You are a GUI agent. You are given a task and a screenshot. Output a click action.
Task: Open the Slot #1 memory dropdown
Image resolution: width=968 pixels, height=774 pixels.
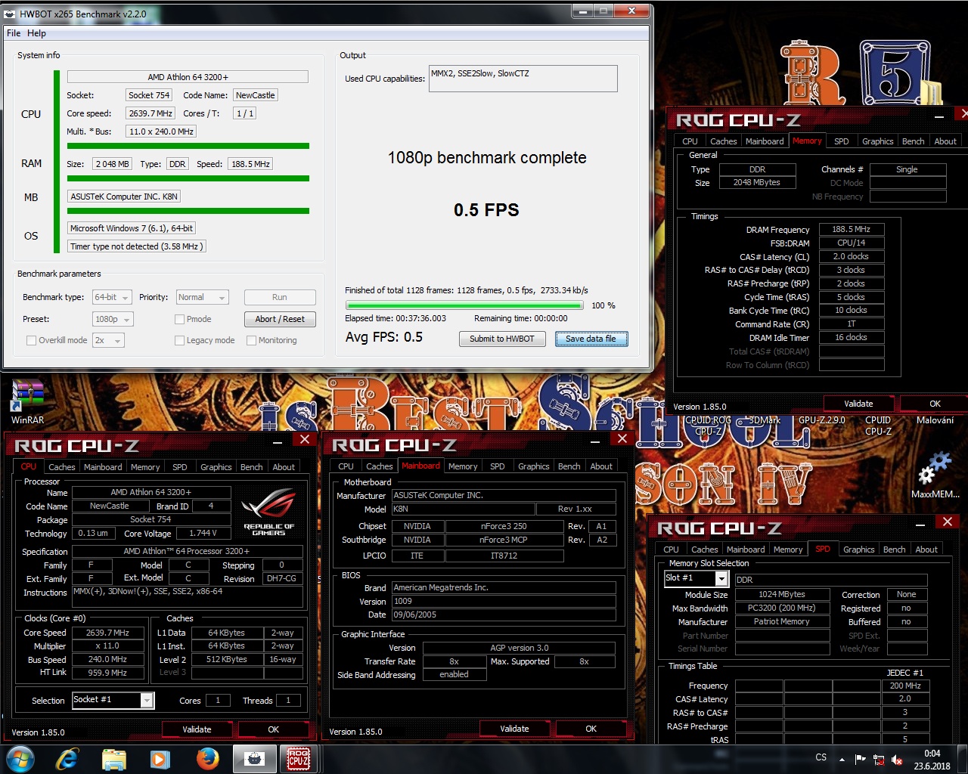click(x=696, y=578)
